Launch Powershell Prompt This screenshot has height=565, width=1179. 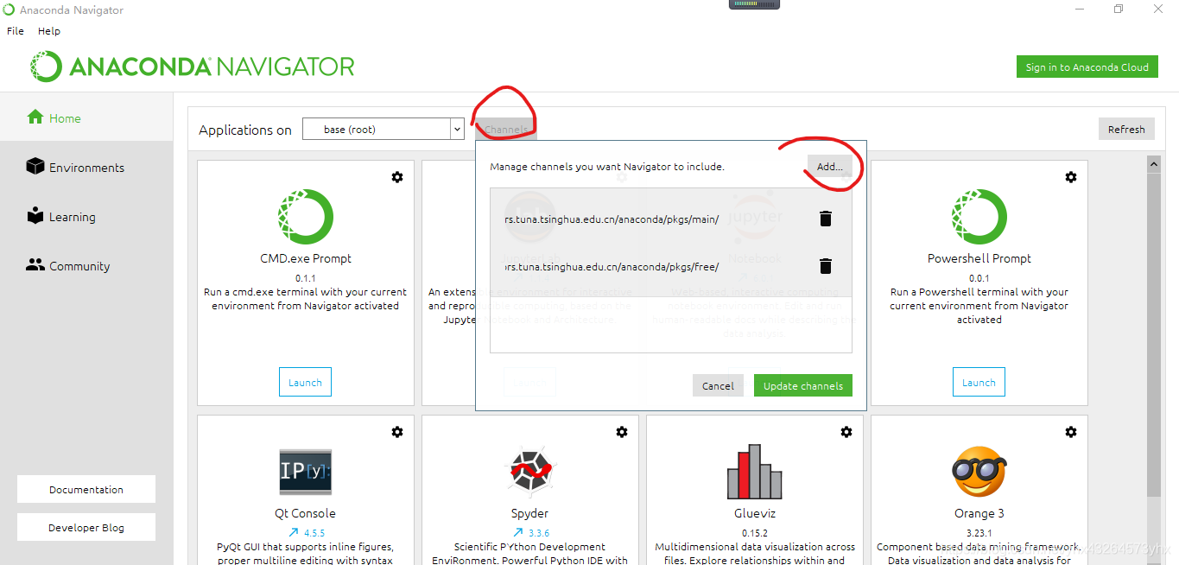tap(979, 382)
